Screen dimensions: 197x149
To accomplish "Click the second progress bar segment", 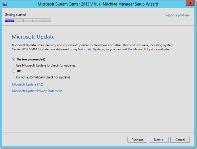I will [x=19, y=21].
